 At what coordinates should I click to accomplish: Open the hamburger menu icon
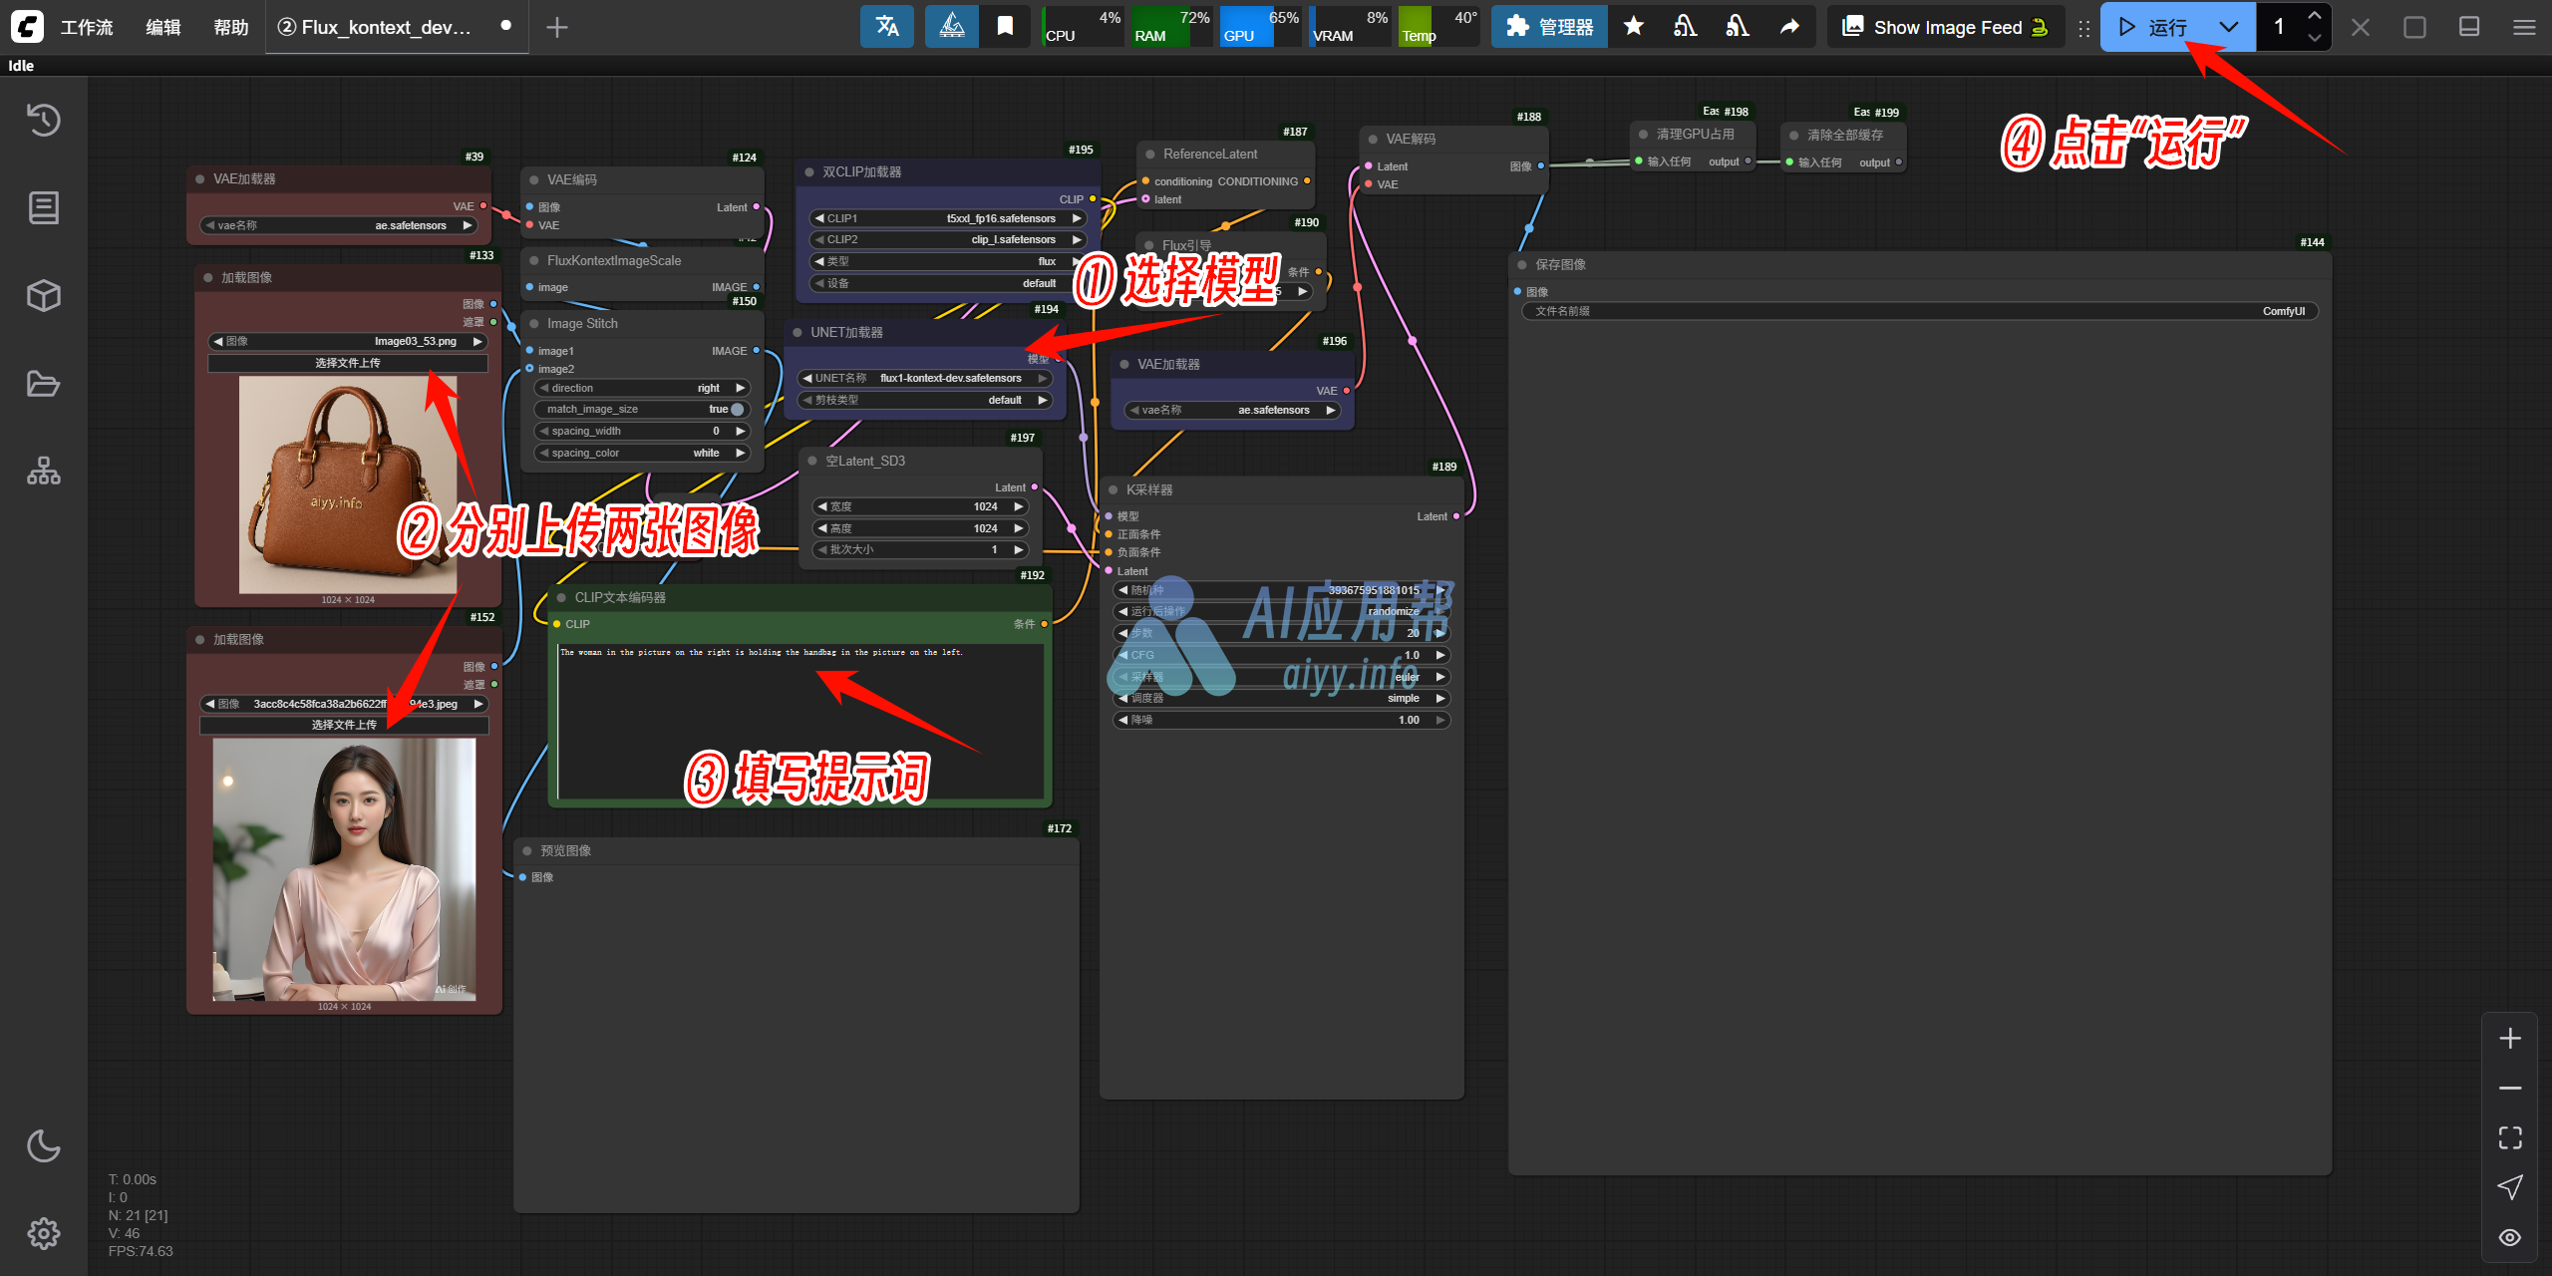point(2524,27)
